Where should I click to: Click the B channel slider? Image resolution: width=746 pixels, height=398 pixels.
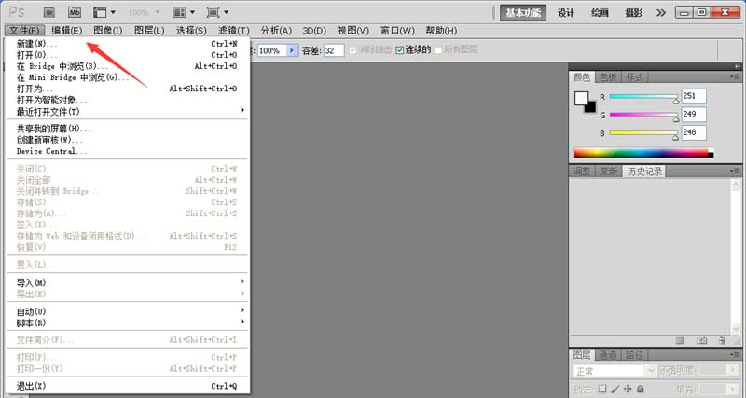(x=643, y=133)
